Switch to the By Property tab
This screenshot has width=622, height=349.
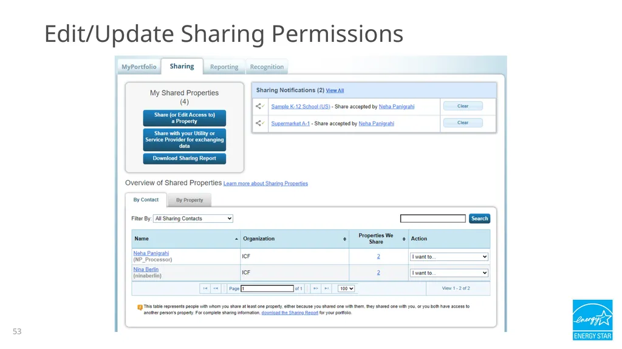click(190, 200)
